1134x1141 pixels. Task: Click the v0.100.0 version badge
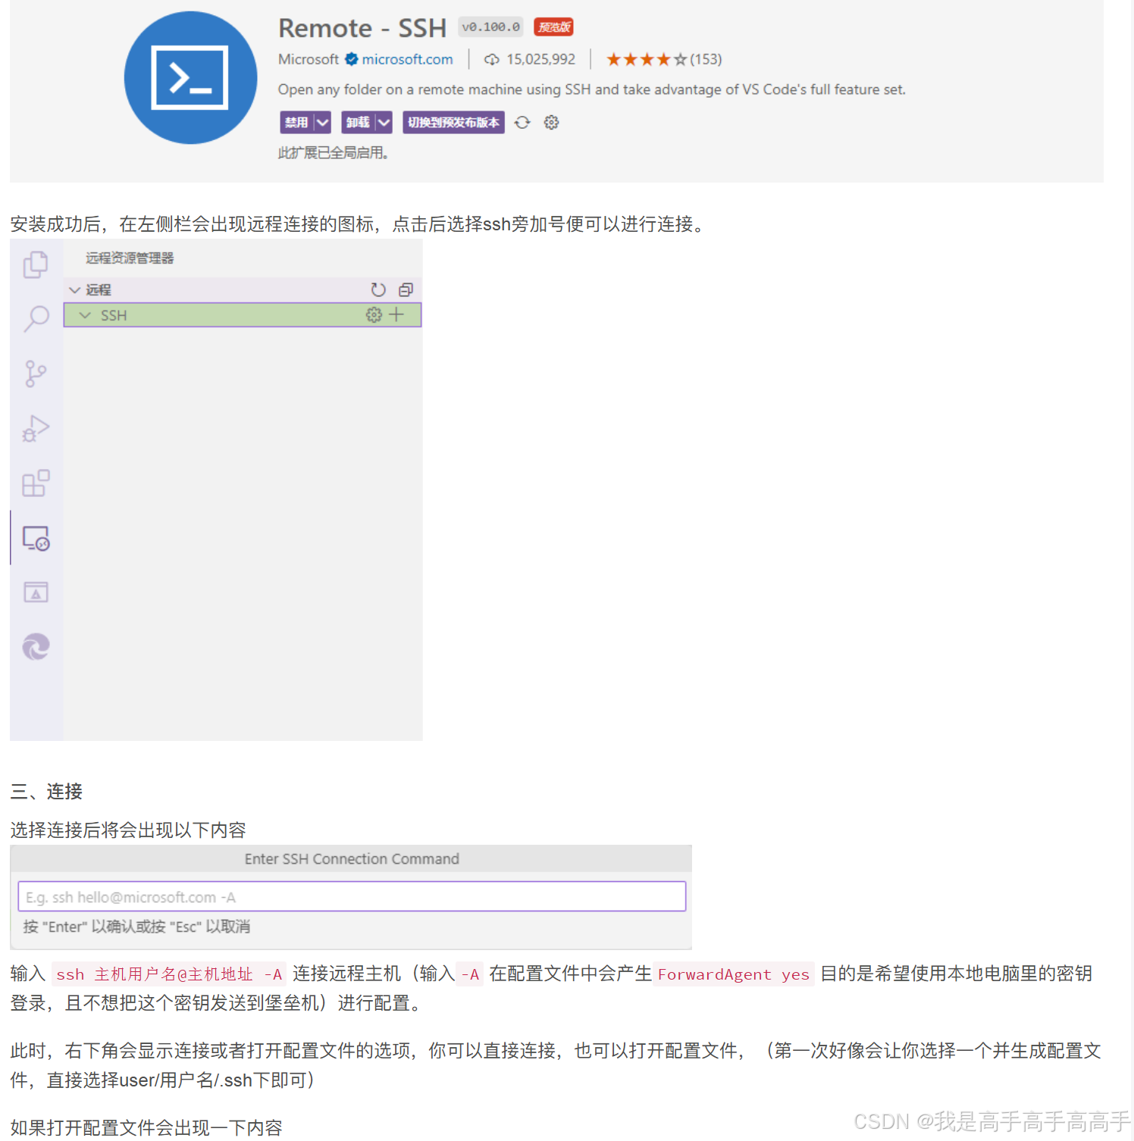pyautogui.click(x=490, y=27)
